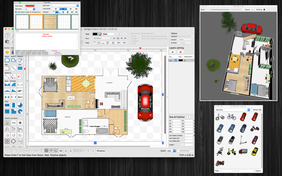
Task: Select the Trim tool in Modify functions
Action: (x=14, y=123)
